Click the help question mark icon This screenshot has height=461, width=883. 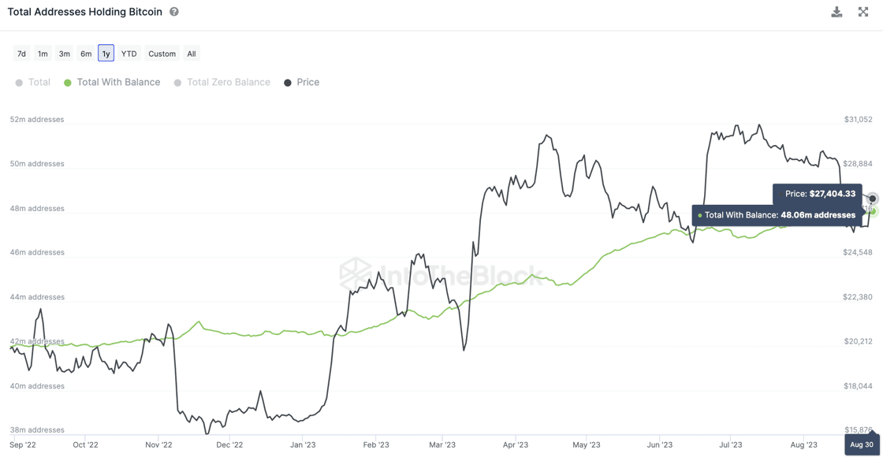(x=172, y=11)
